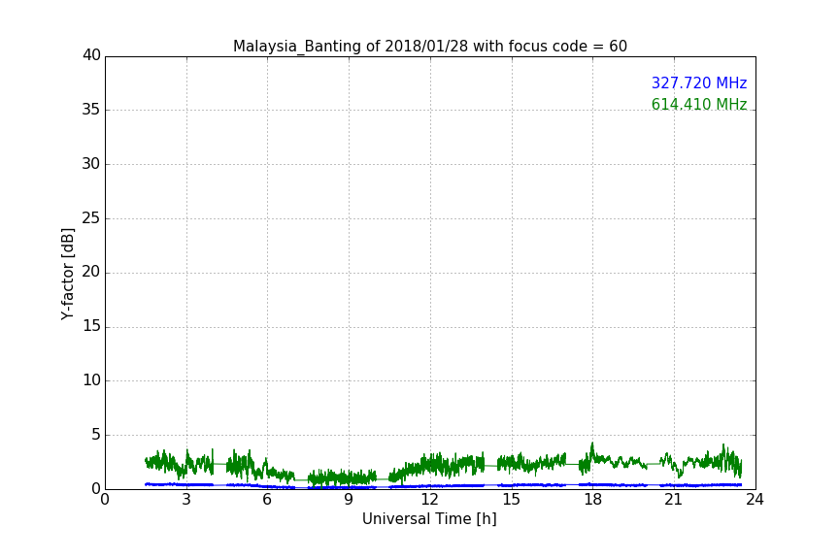The height and width of the screenshot is (559, 839).
Task: Click the 'Y-factor [dB]' axis label
Action: click(68, 274)
